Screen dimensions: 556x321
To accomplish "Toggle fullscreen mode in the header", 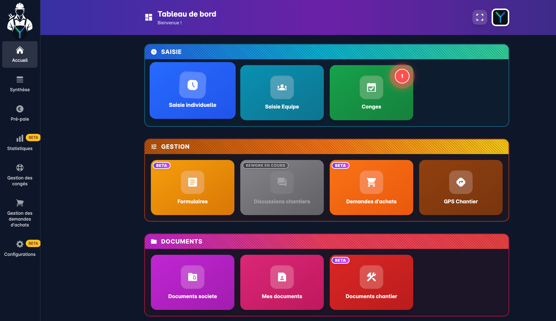I will 480,17.
